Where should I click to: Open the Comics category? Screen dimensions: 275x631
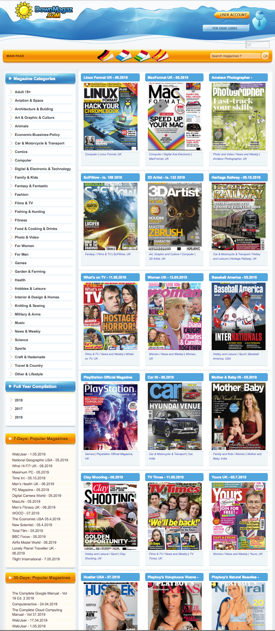pos(21,152)
